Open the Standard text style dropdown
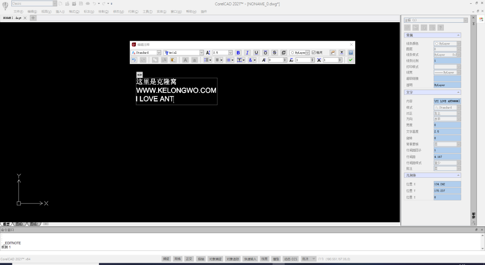The image size is (485, 265). coord(159,53)
